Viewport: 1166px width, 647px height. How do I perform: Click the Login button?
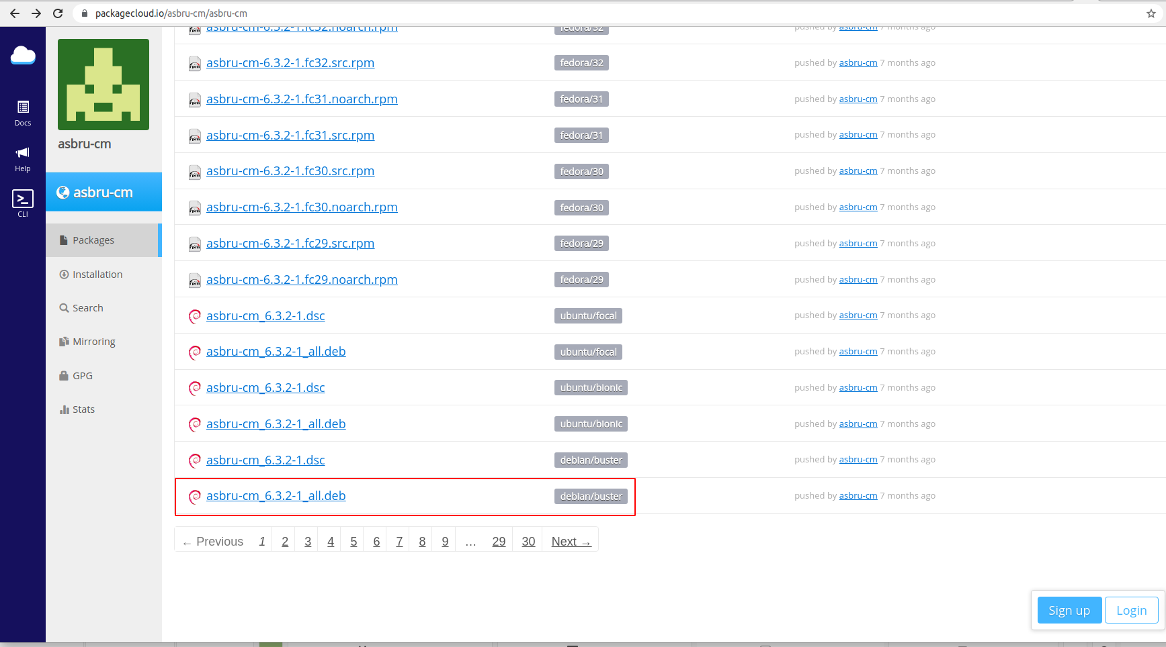pos(1131,610)
